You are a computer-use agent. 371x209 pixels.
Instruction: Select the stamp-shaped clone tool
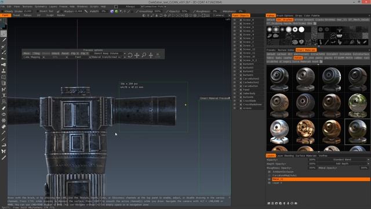tap(3, 71)
